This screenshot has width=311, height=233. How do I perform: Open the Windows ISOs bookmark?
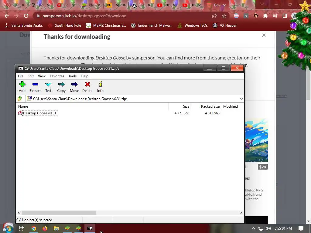coord(193,25)
